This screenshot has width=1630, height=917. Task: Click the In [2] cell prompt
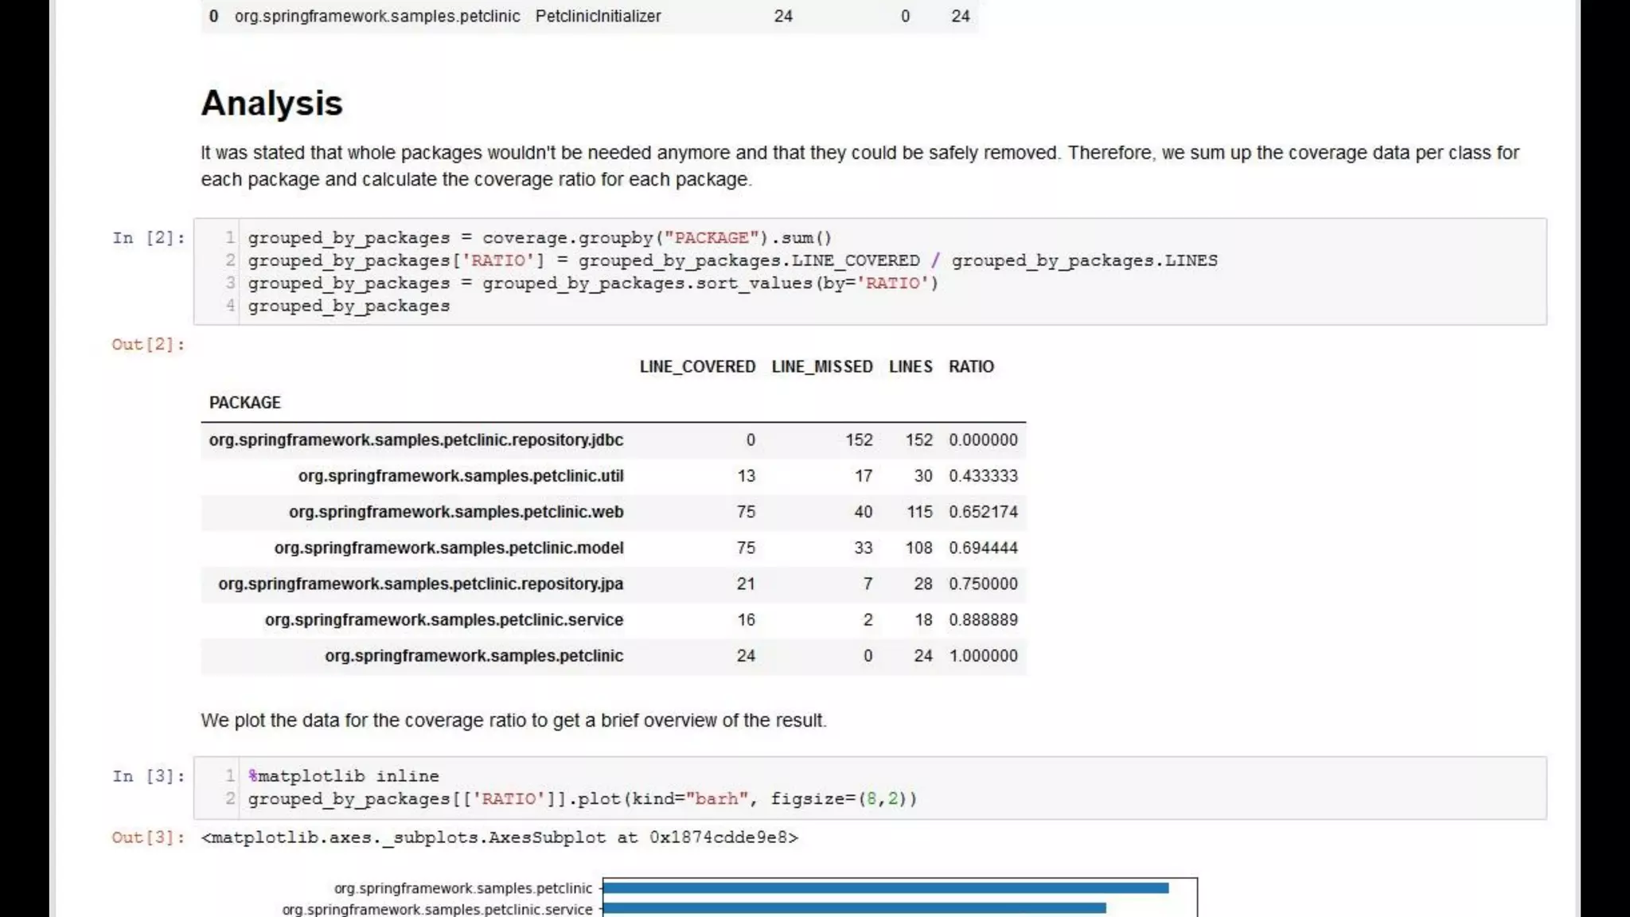click(148, 238)
